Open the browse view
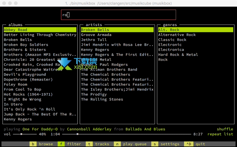The image size is (237, 147). [46, 144]
